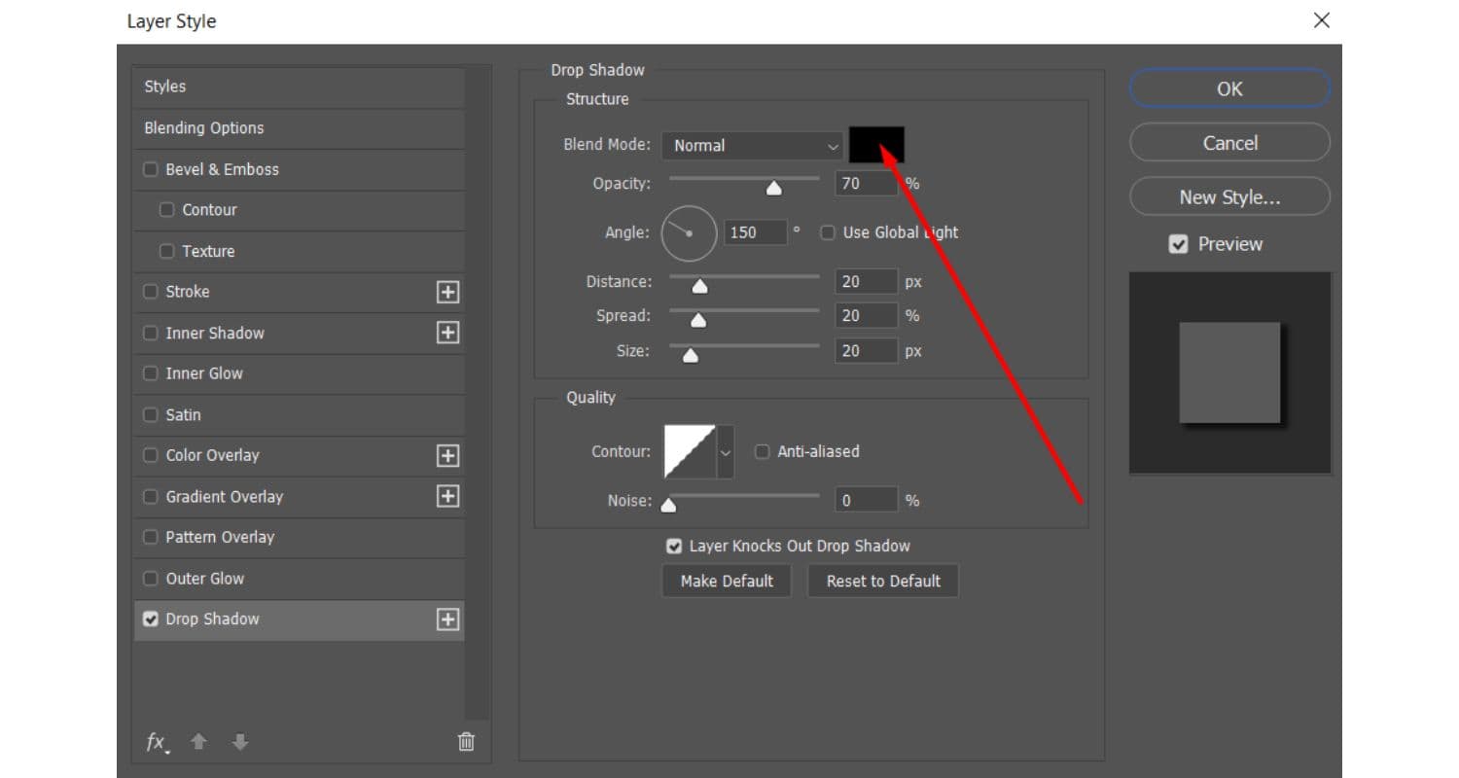
Task: Uncheck Layer Knocks Out Drop Shadow
Action: coord(673,547)
